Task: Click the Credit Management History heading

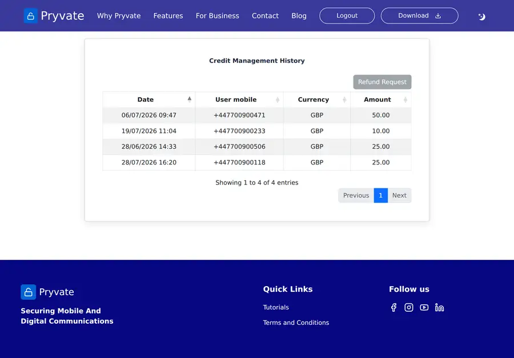Action: pyautogui.click(x=257, y=61)
